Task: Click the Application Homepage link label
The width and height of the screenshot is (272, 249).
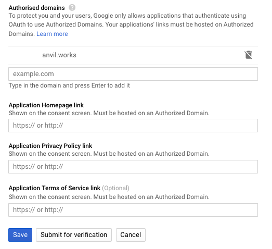Action: point(46,105)
